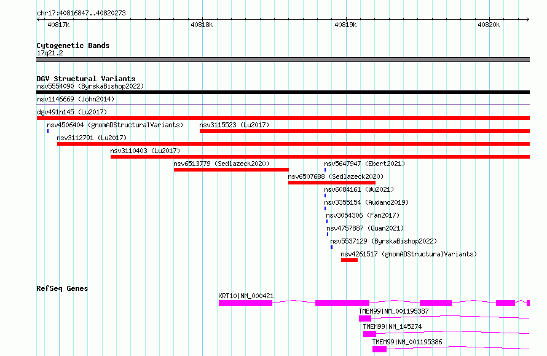The width and height of the screenshot is (547, 356).
Task: Select the TMEM99|NM_145274 gene label
Action: (392, 326)
